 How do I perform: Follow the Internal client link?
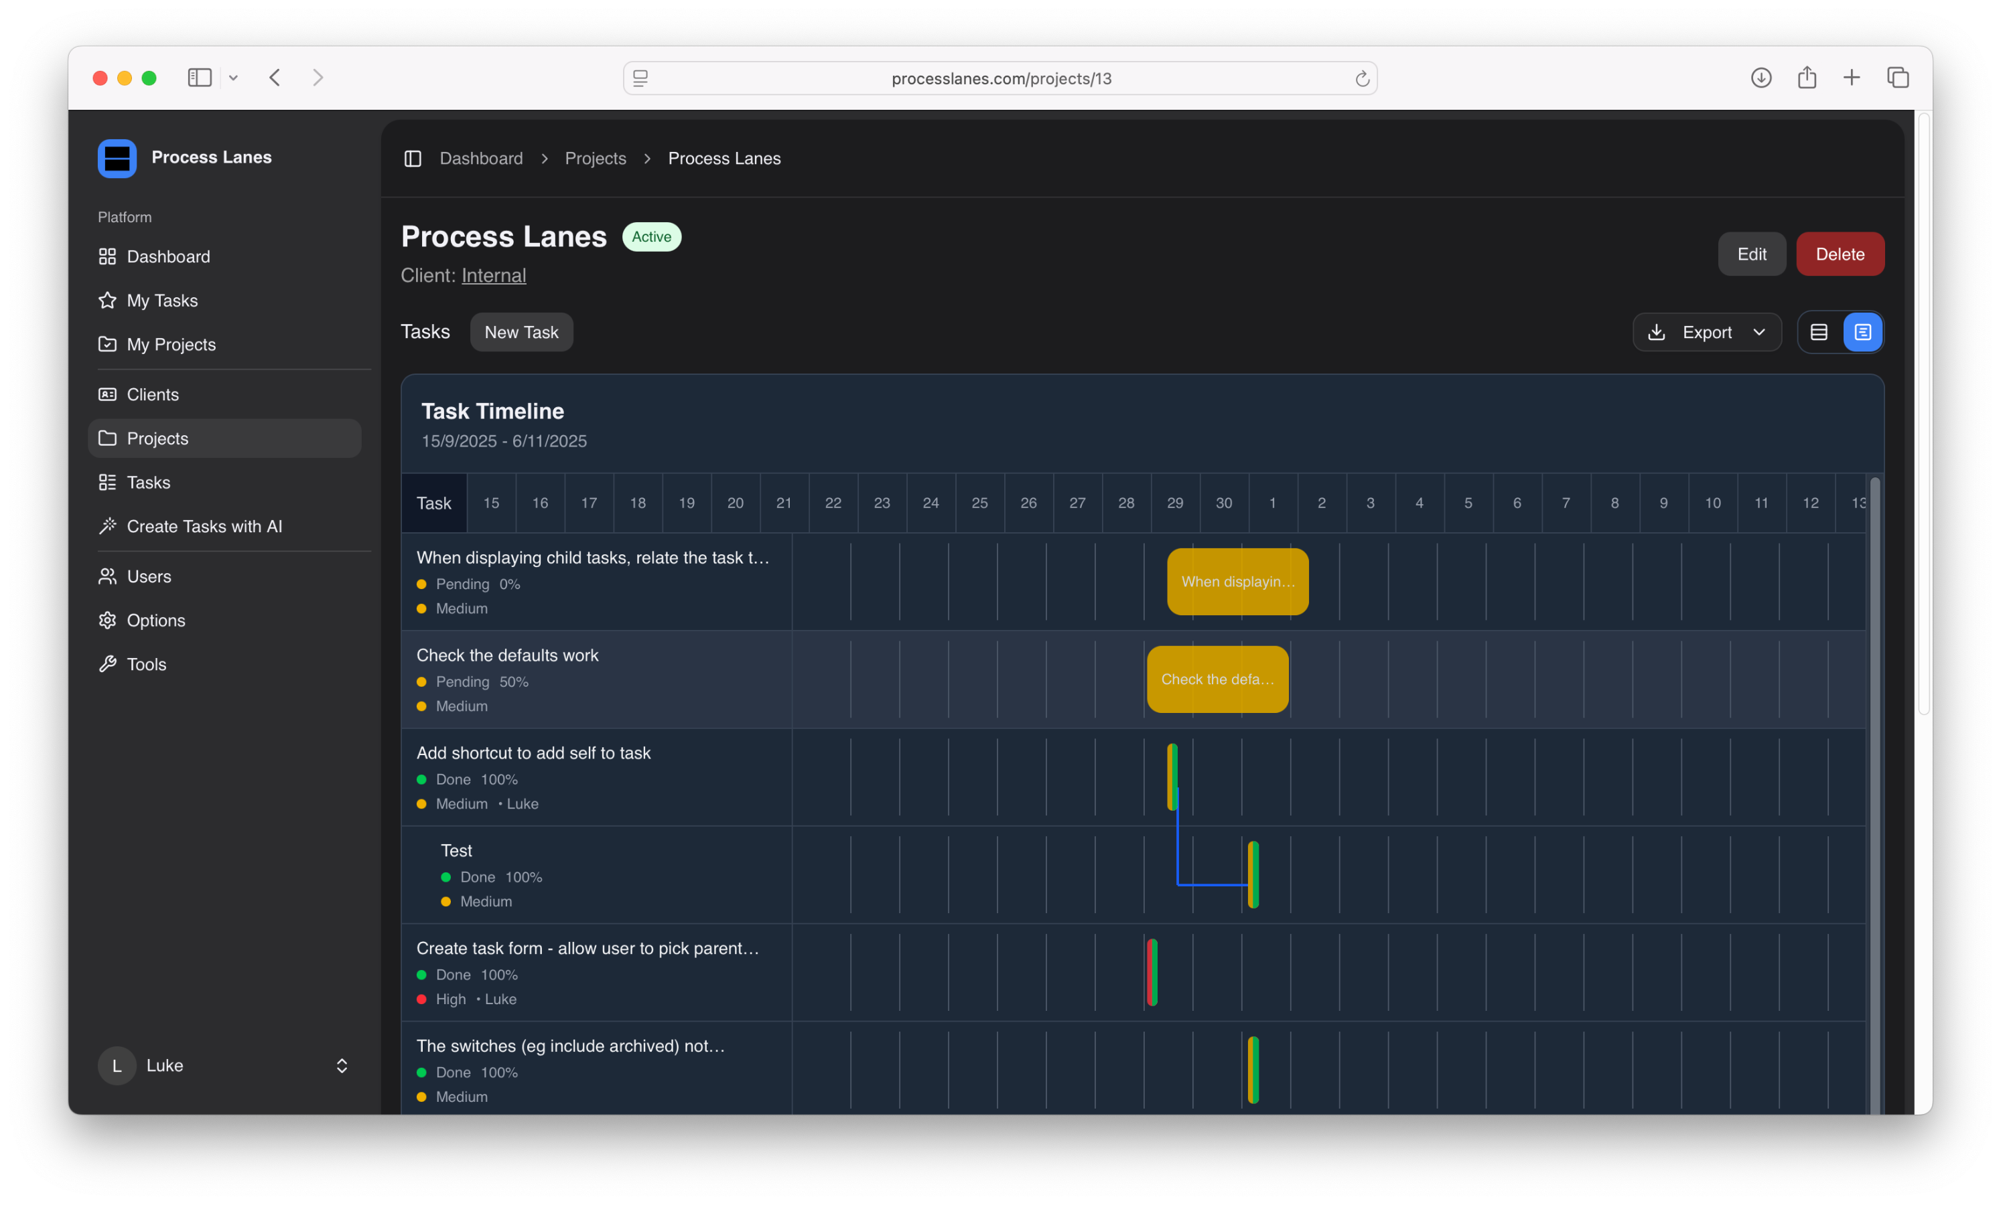pos(494,275)
